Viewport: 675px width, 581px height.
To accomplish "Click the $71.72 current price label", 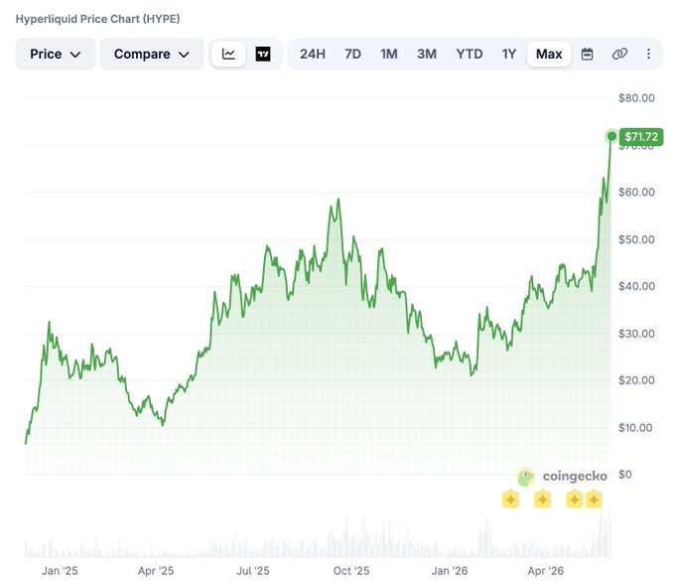I will point(641,137).
